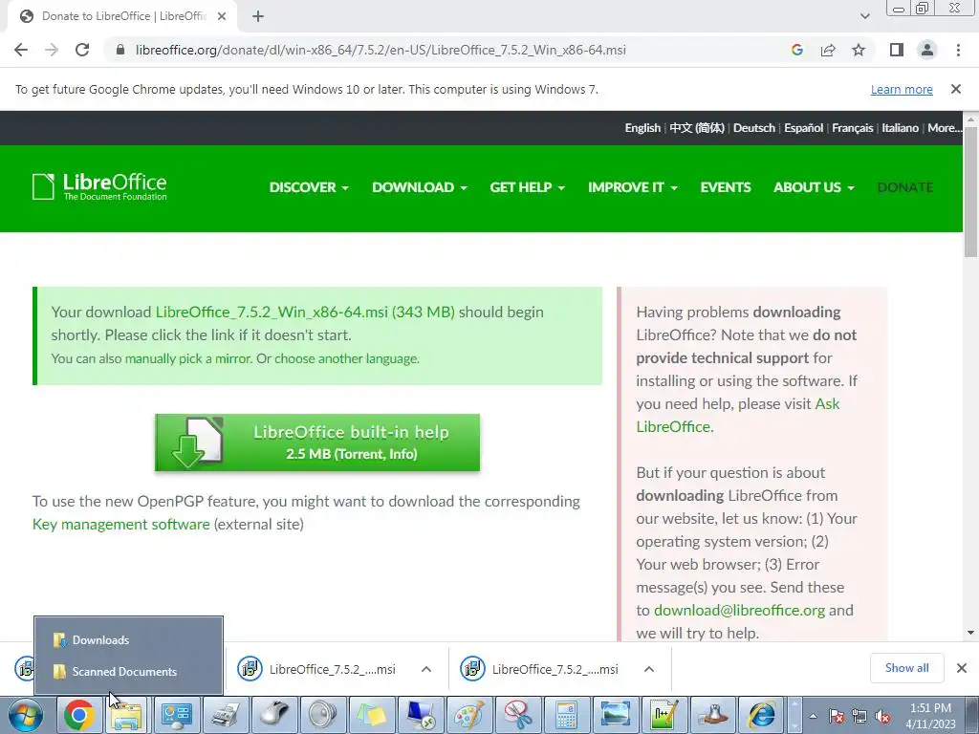Open the Ask LibreOffice link
The height and width of the screenshot is (734, 979).
738,415
